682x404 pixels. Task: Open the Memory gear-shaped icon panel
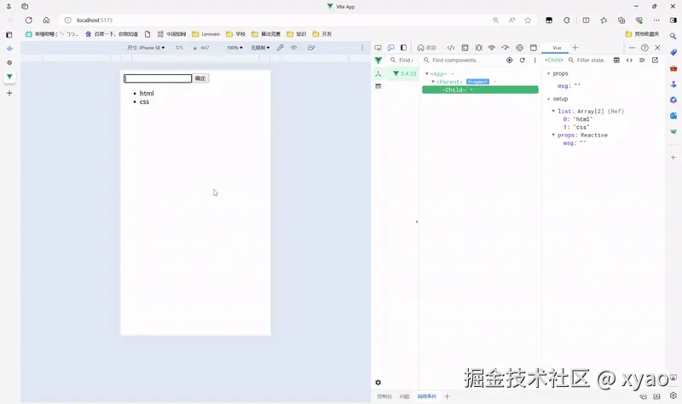click(x=519, y=48)
